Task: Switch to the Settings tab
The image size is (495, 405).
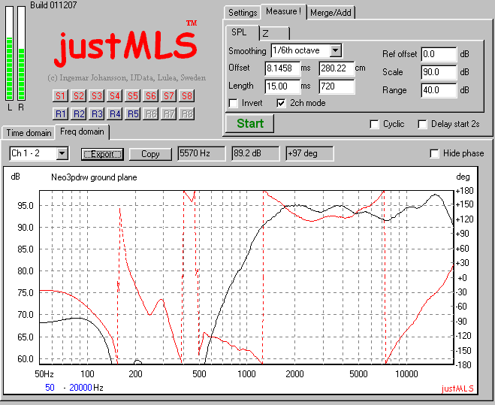Action: (243, 13)
